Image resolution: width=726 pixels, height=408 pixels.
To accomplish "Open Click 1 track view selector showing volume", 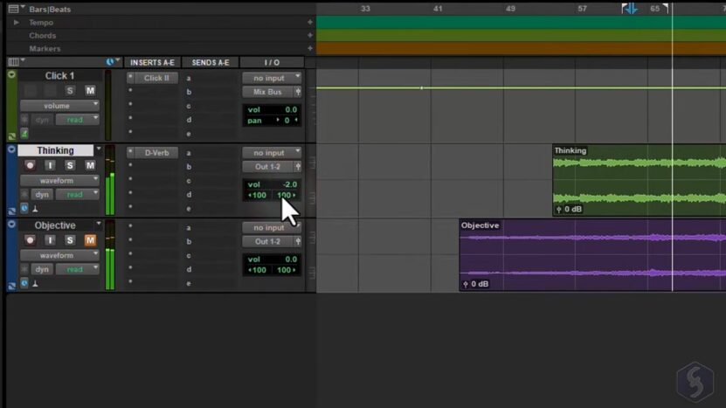I will 59,106.
